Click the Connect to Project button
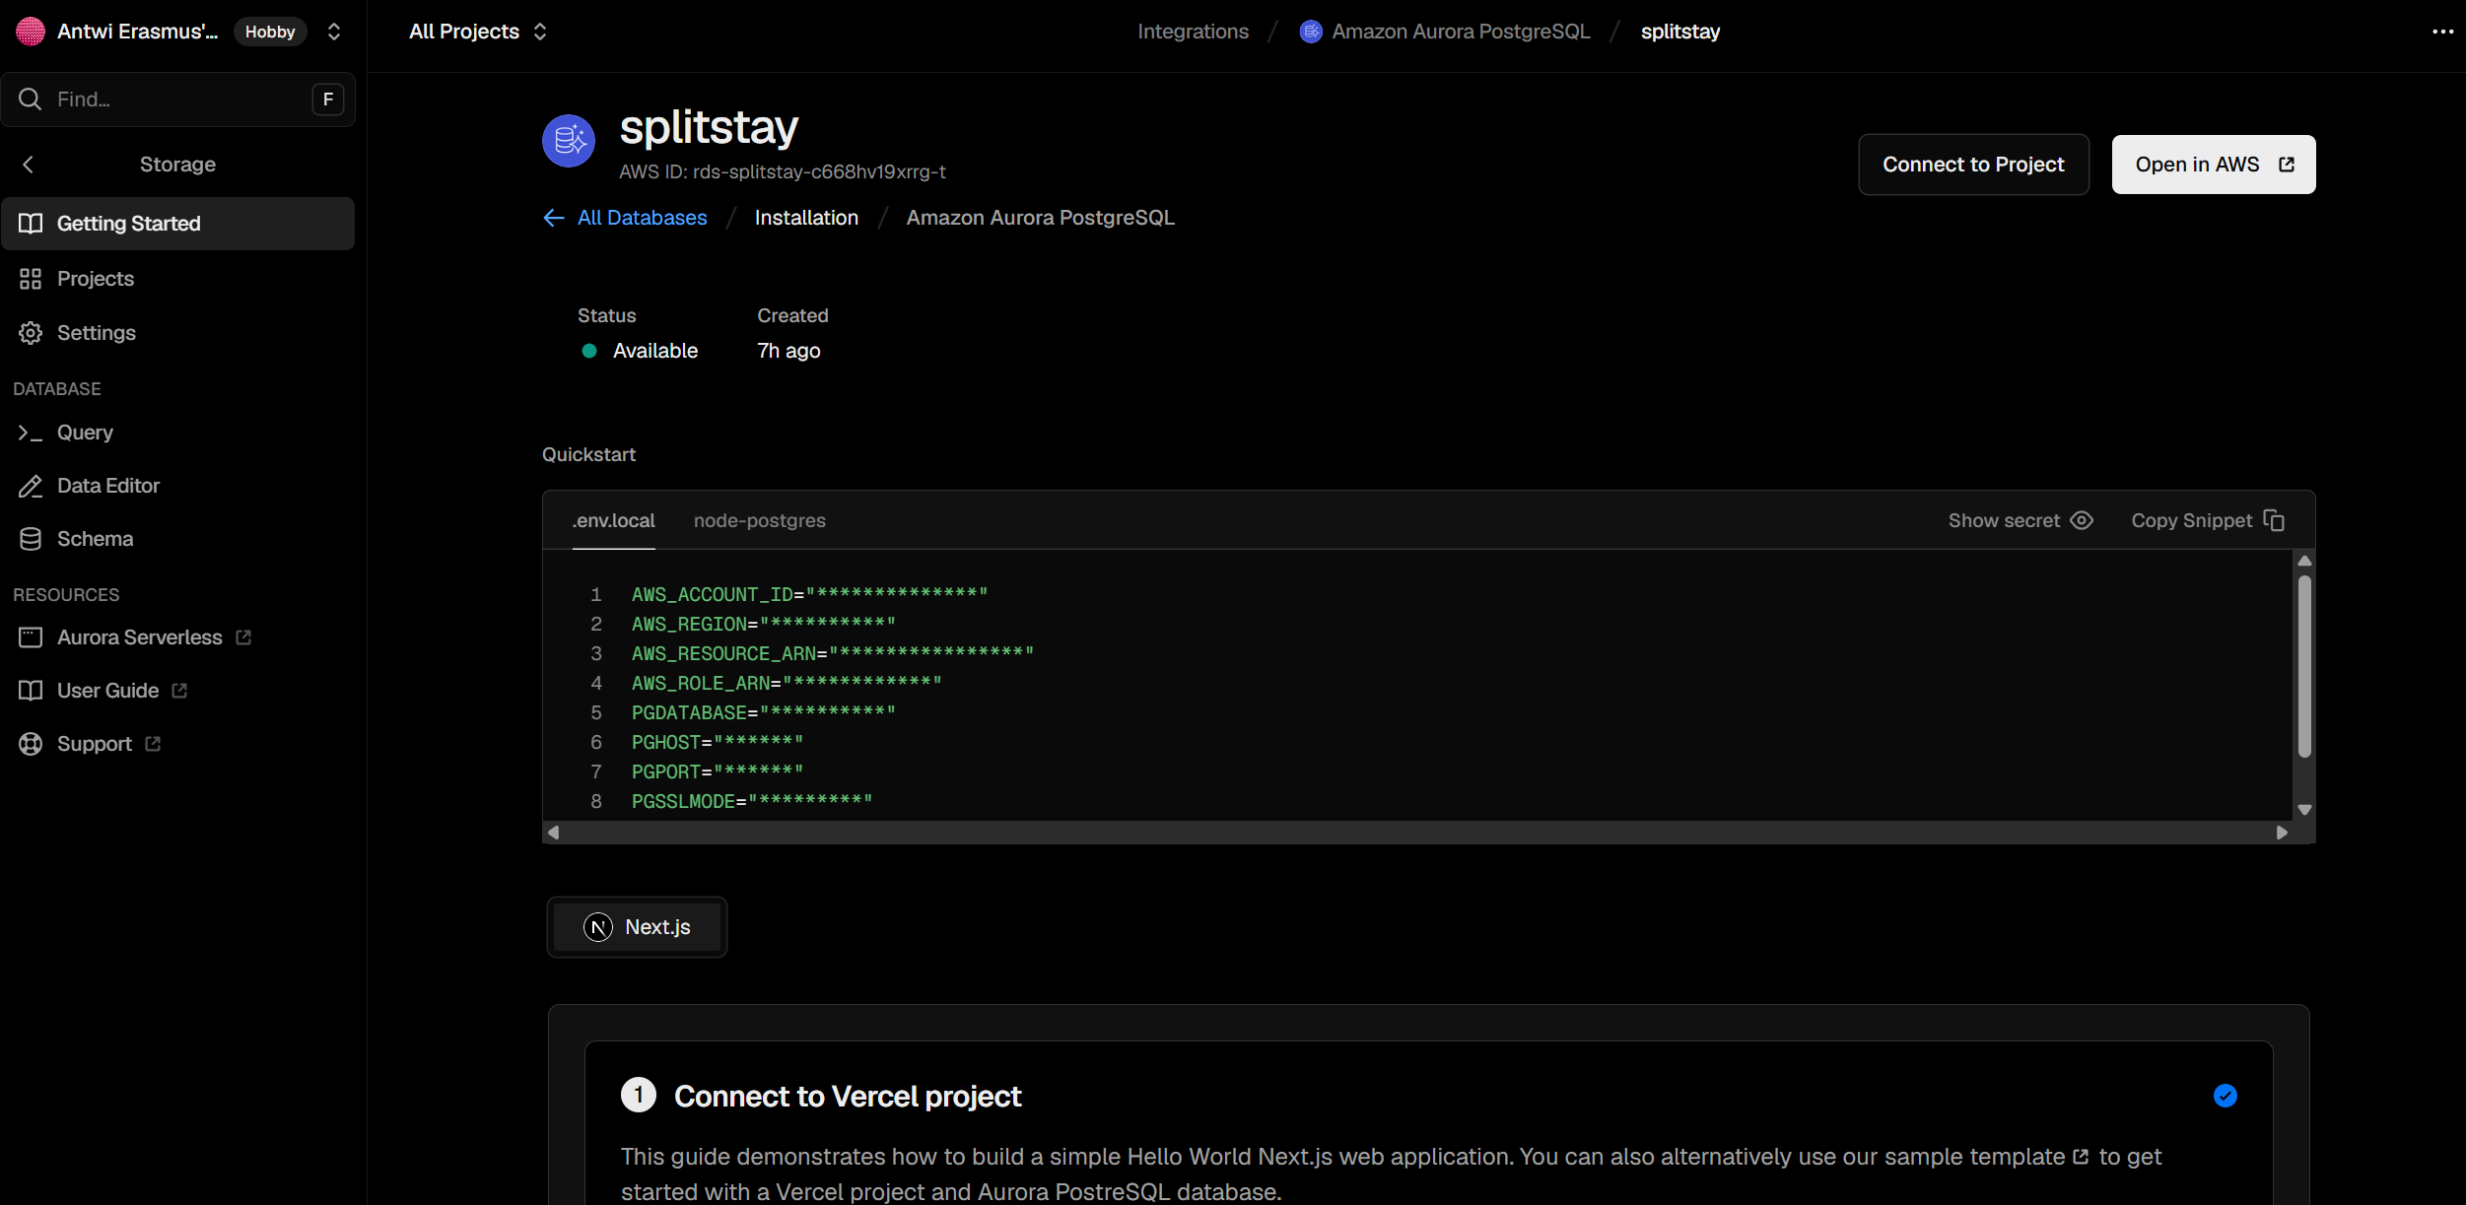 point(1973,165)
